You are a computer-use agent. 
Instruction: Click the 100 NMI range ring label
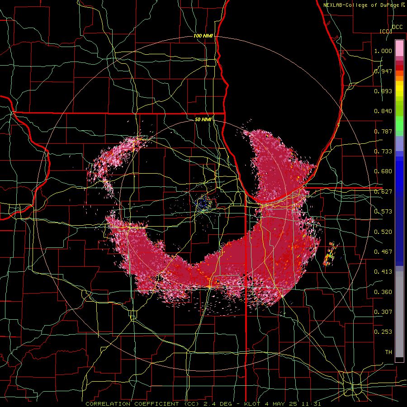pos(203,36)
